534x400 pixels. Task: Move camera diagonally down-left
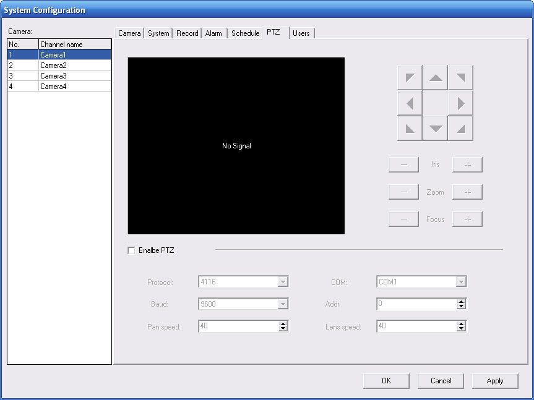tap(410, 128)
